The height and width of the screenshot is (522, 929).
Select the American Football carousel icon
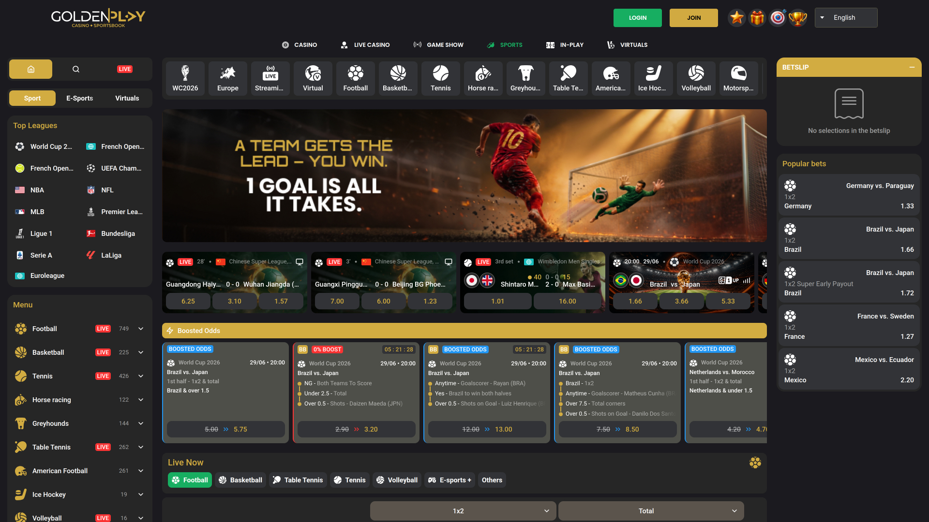[x=611, y=78]
